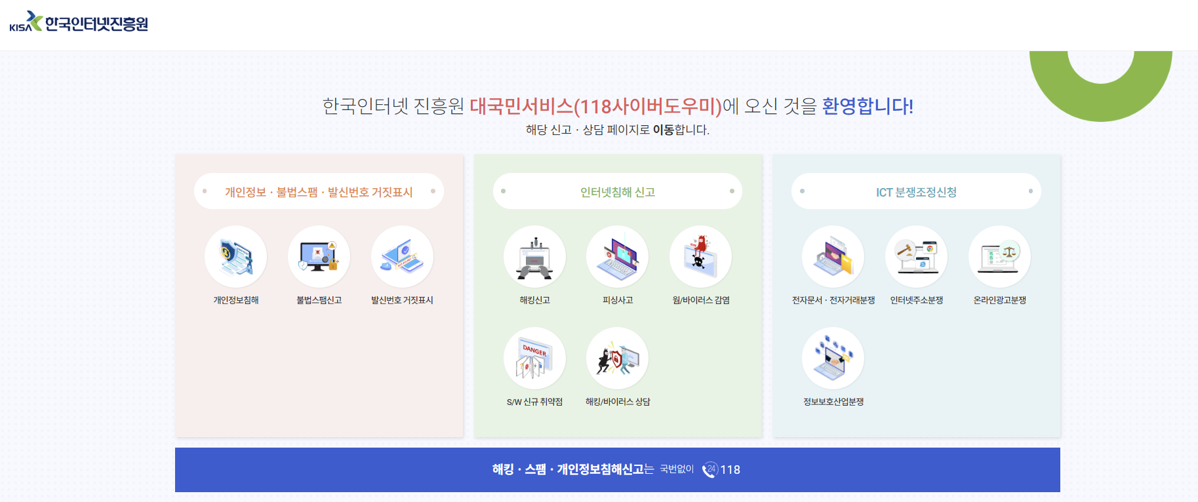Select the 개인정보·불법스팸·발신번호 거짓표시 header
Screen dimensions: 1198x502
pos(319,191)
